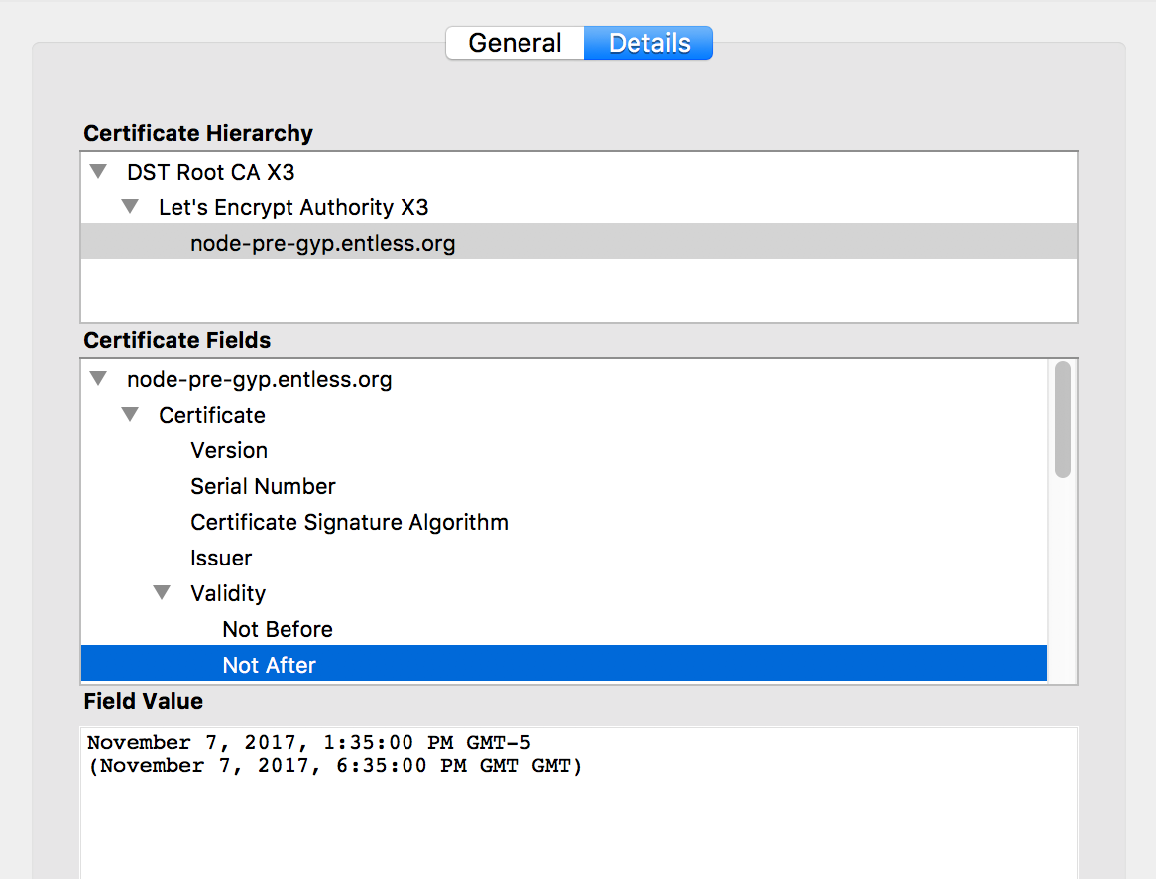
Task: Select the Not After field
Action: (564, 664)
